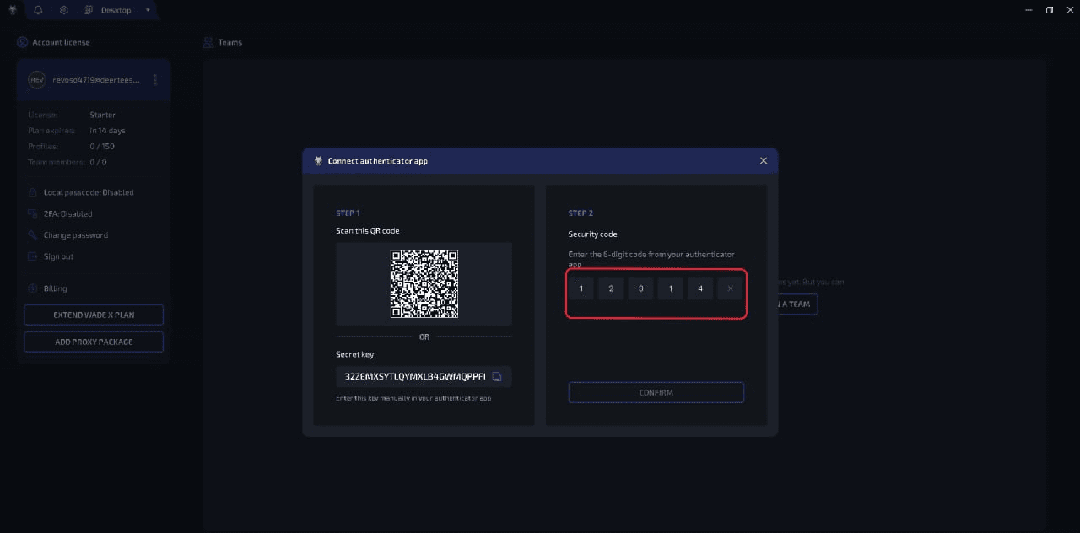Click the Security code label
The height and width of the screenshot is (533, 1080).
[593, 234]
